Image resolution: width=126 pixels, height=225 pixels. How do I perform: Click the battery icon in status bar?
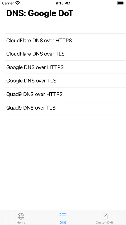[x=120, y=3]
